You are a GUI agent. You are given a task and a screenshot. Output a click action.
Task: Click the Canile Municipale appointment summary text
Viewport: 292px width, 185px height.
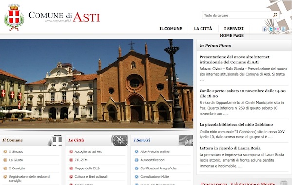pyautogui.click(x=242, y=108)
